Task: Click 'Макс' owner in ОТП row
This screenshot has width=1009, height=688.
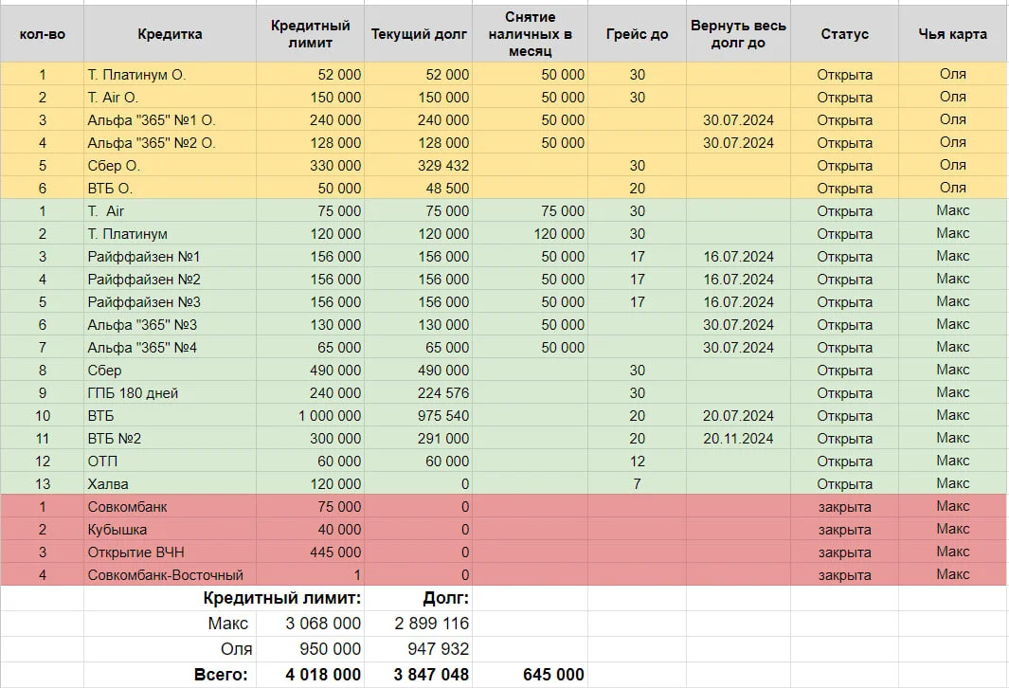Action: 952,461
